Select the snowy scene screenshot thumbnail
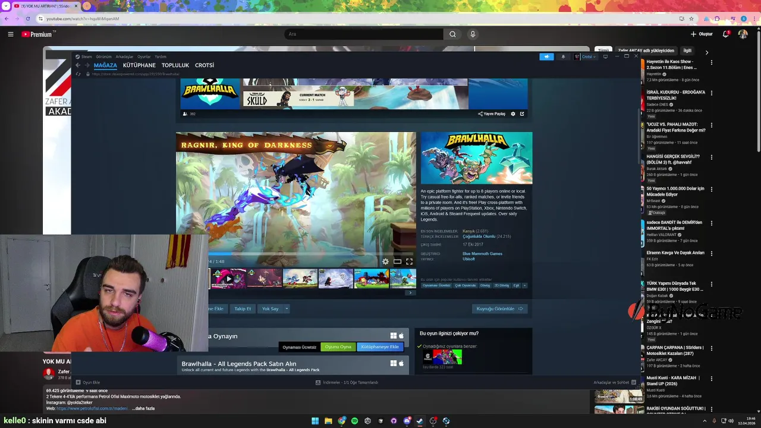 tap(336, 278)
